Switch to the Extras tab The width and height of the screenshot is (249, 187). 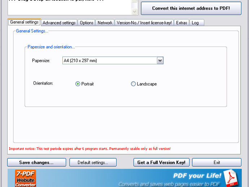click(x=182, y=23)
